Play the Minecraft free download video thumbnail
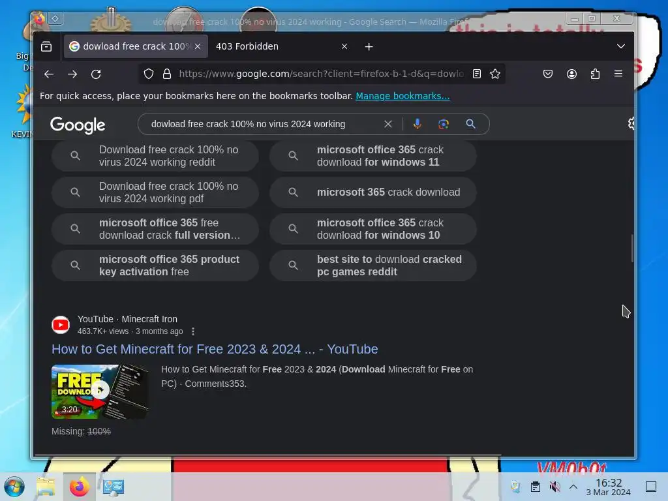This screenshot has height=501, width=668. coord(100,391)
